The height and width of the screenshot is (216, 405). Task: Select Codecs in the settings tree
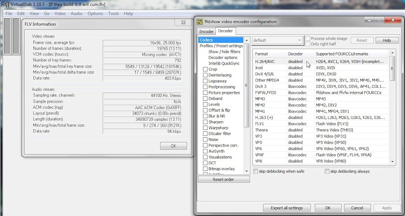(221, 40)
